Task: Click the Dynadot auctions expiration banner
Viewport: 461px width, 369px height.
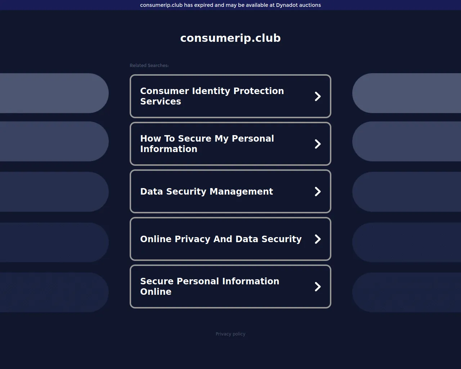Action: click(230, 5)
